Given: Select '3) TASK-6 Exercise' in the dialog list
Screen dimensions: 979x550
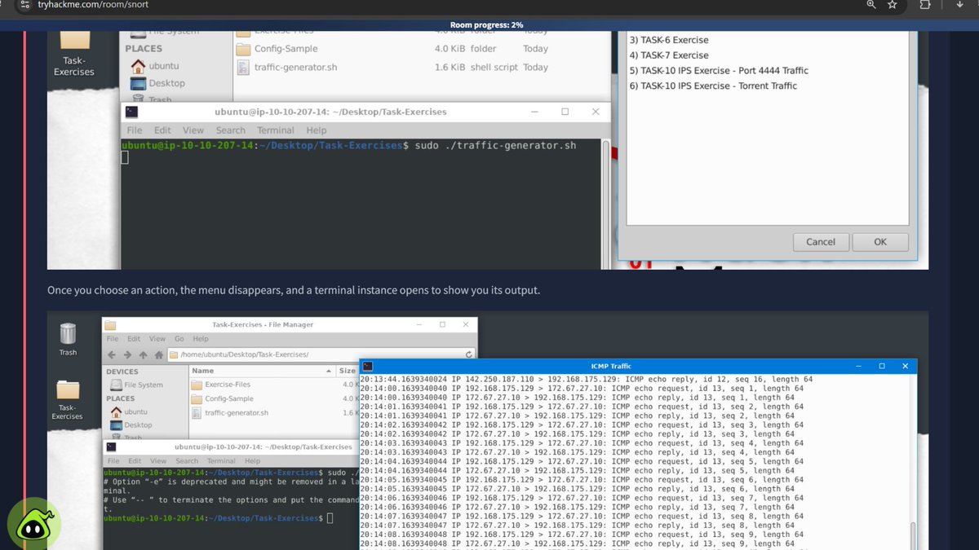Looking at the screenshot, I should tap(669, 40).
